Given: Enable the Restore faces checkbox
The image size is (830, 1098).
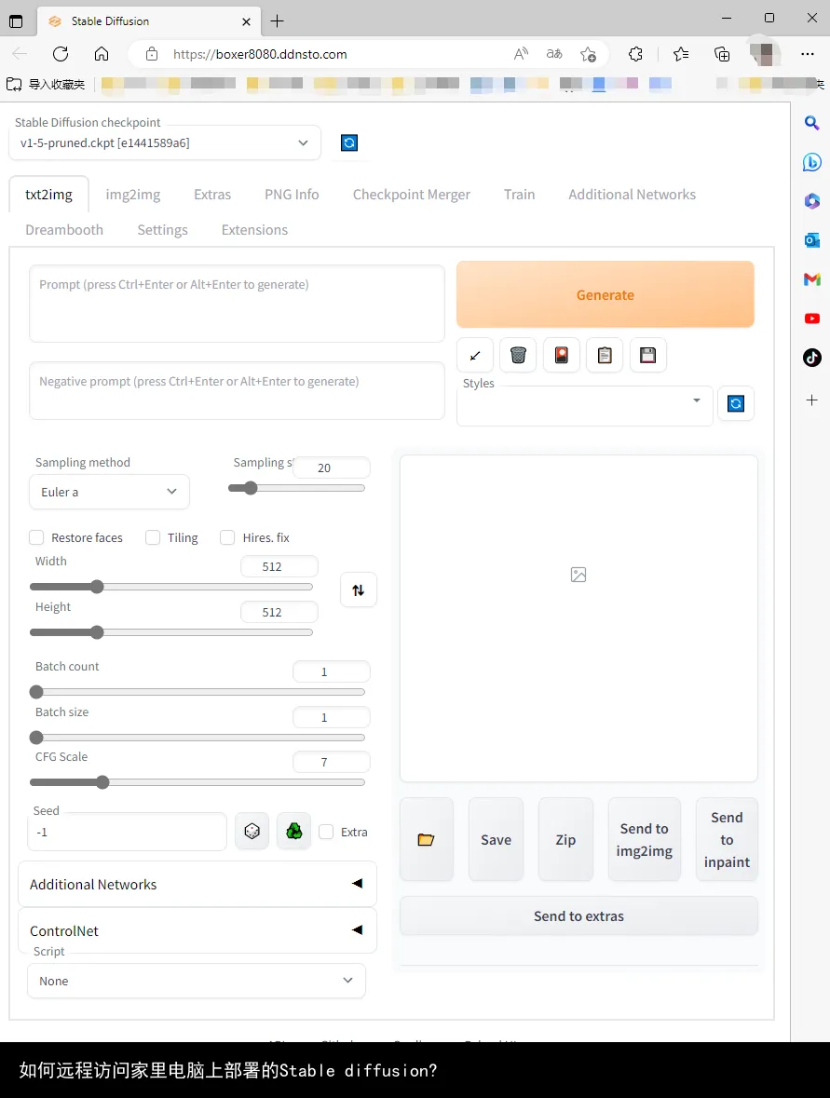Looking at the screenshot, I should coord(37,537).
